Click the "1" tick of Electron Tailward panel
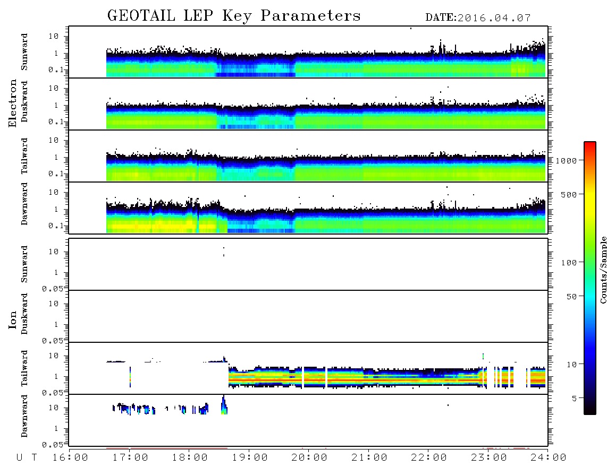The image size is (607, 467). [x=56, y=157]
